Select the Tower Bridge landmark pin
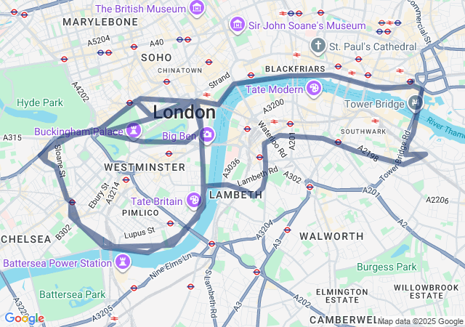The height and width of the screenshot is (327, 465). [416, 103]
